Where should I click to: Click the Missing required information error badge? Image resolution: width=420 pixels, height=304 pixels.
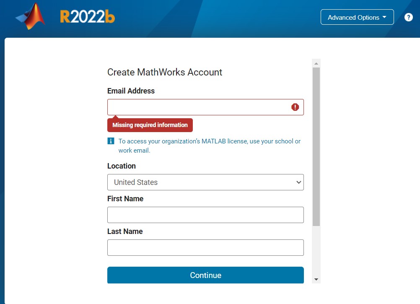[150, 125]
